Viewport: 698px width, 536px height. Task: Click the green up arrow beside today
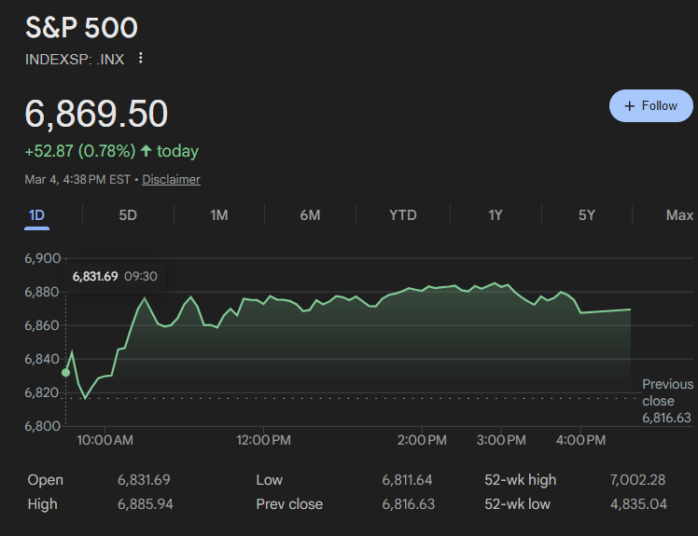pos(146,151)
